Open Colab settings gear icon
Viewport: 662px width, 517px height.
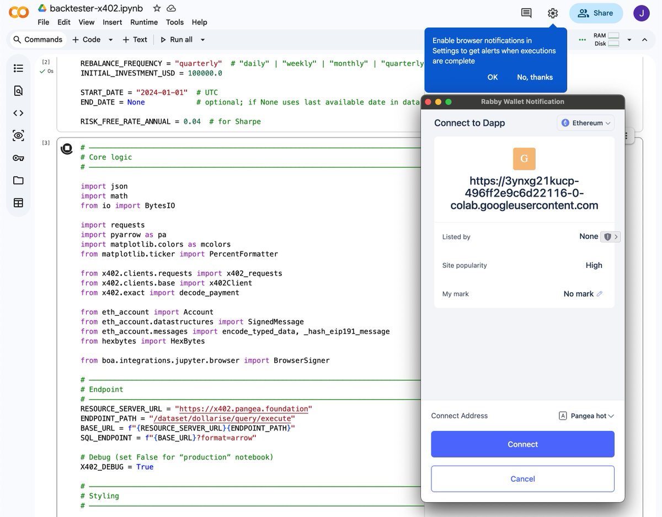(553, 13)
